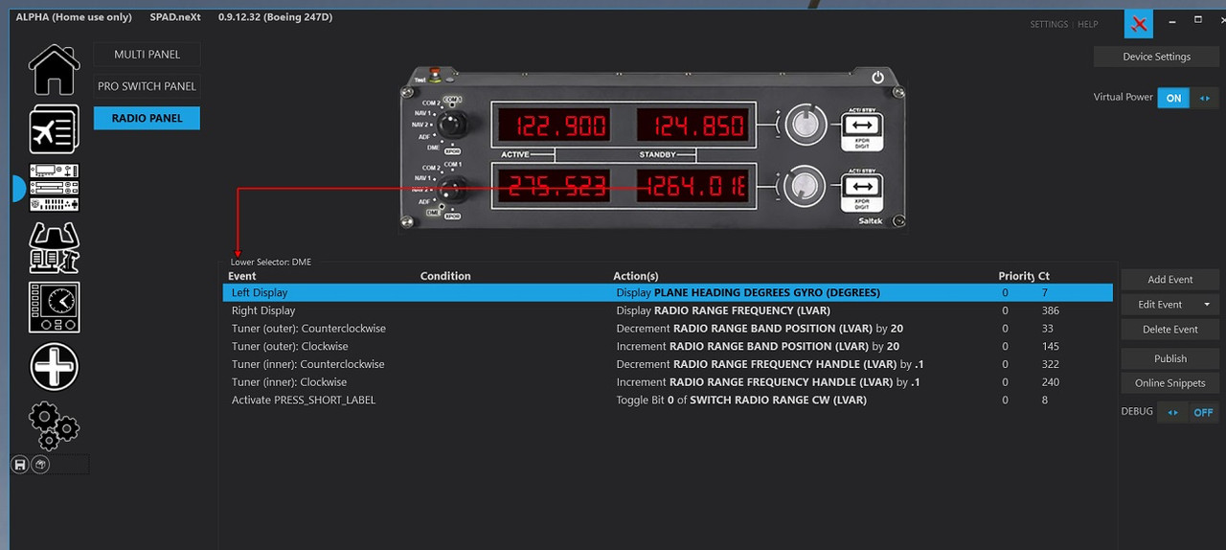1226x550 pixels.
Task: Click the round plus add icon
Action: pyautogui.click(x=54, y=367)
